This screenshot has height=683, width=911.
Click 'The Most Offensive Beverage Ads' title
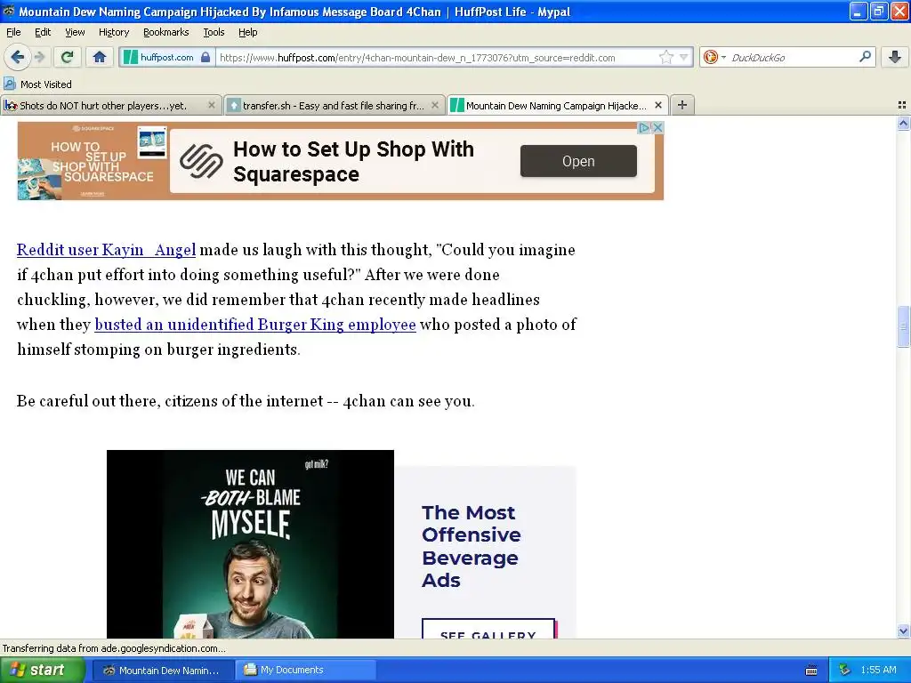pos(472,546)
